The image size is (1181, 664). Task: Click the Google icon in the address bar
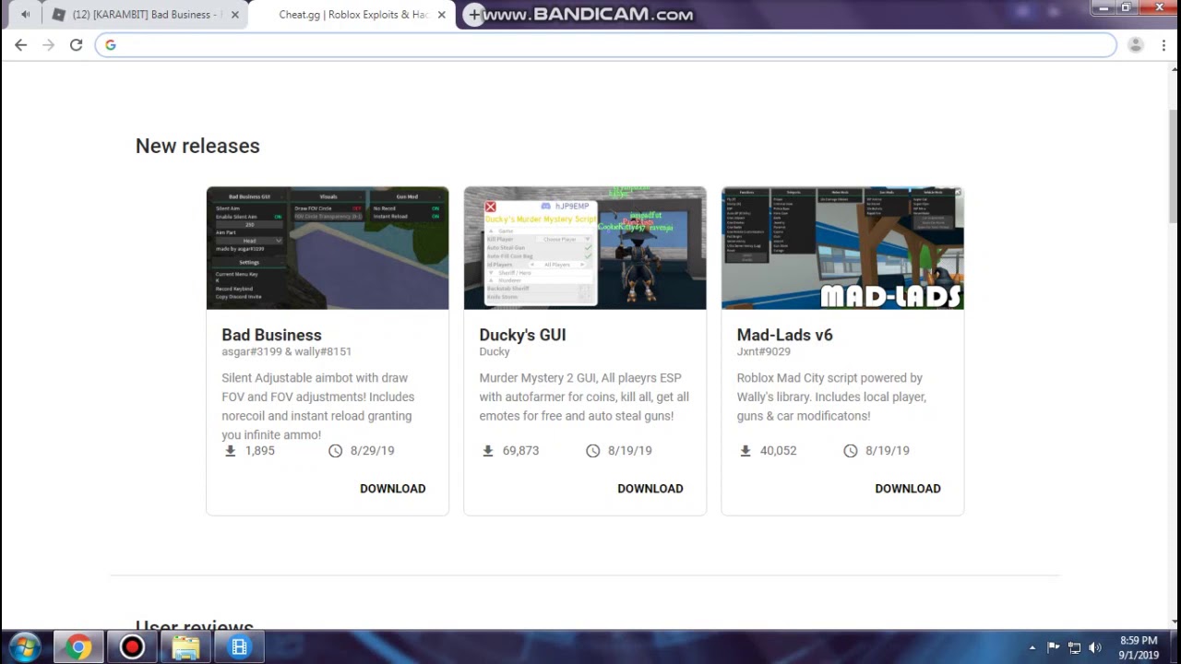[111, 45]
